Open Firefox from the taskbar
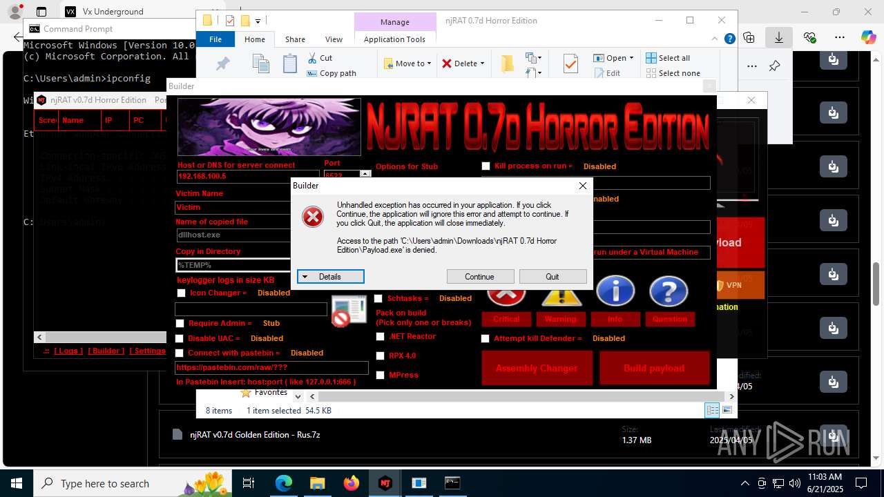This screenshot has height=497, width=884. click(x=351, y=483)
